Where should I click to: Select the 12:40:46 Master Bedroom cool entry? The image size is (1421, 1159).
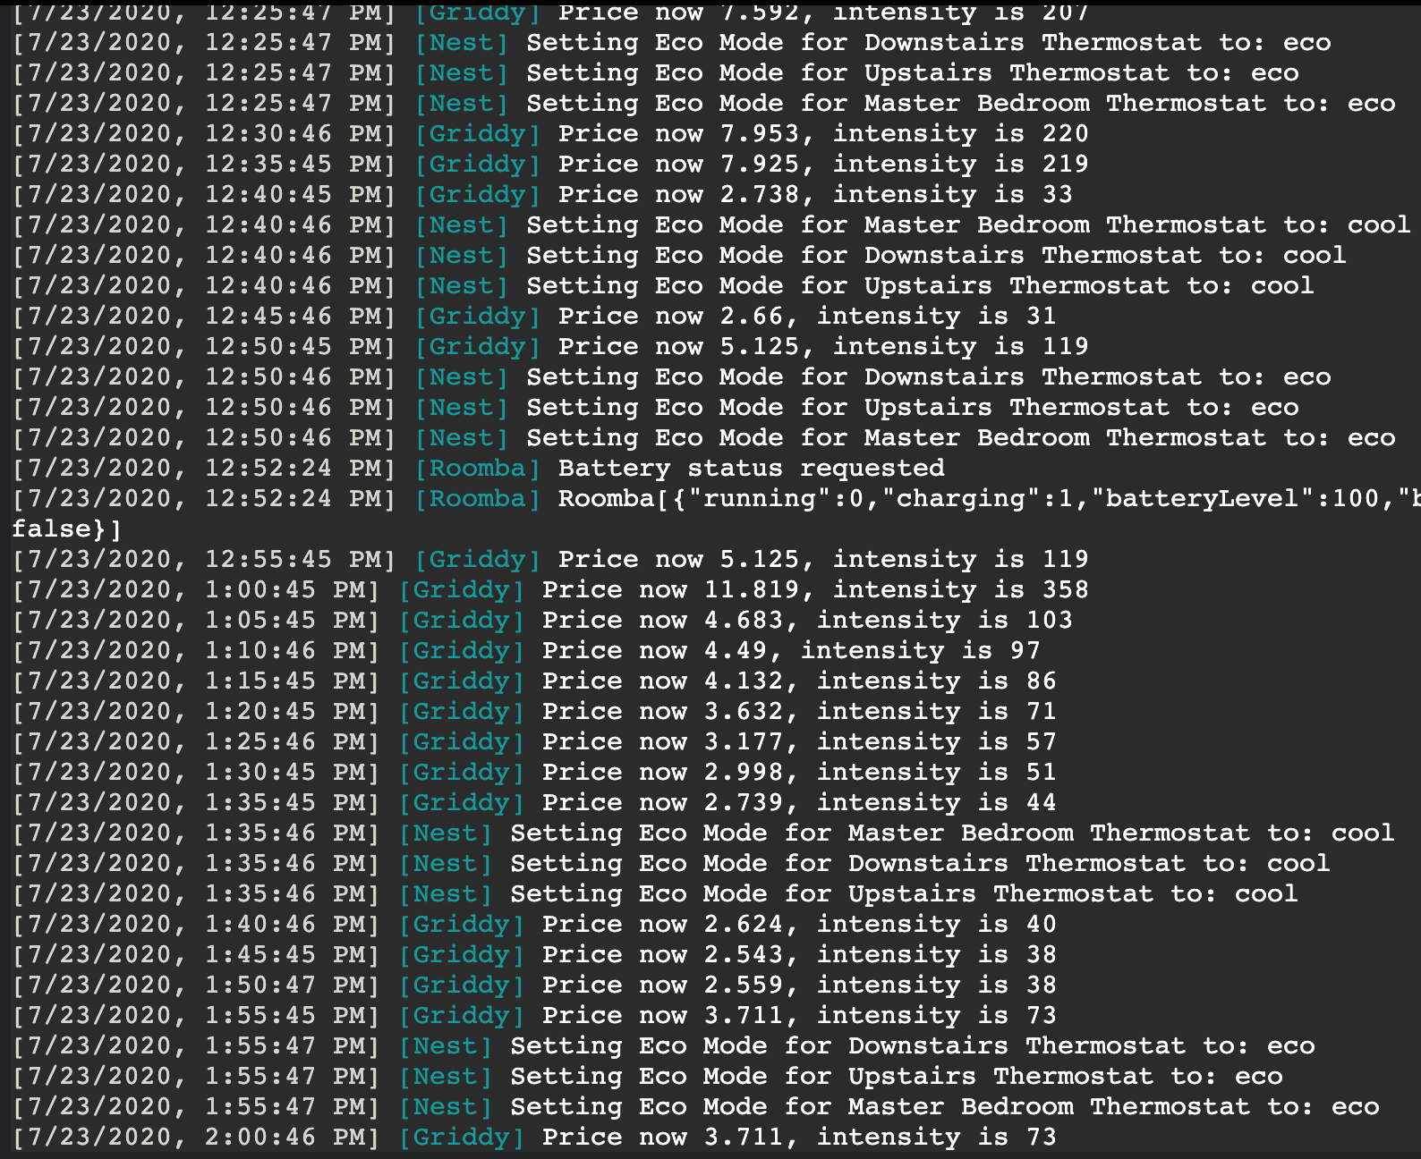point(711,225)
